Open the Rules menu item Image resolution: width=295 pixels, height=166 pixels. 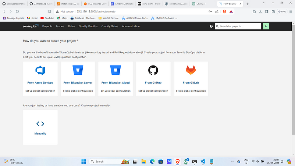[x=71, y=27]
